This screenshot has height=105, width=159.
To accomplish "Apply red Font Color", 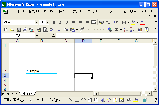I will tap(142, 22).
